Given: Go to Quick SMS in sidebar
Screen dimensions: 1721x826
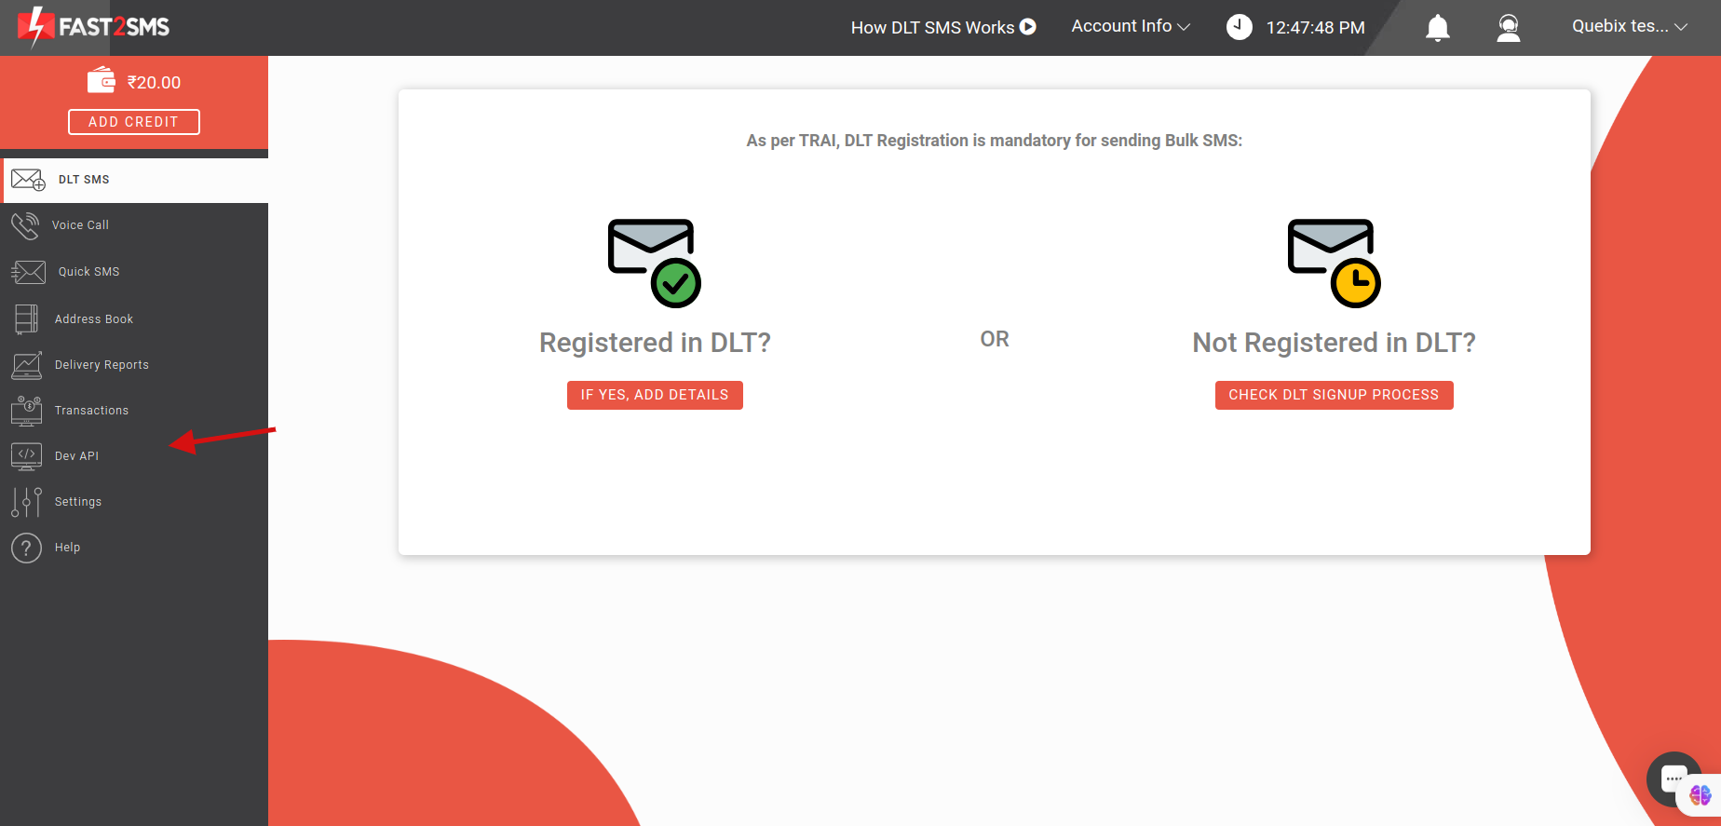Looking at the screenshot, I should 134,272.
